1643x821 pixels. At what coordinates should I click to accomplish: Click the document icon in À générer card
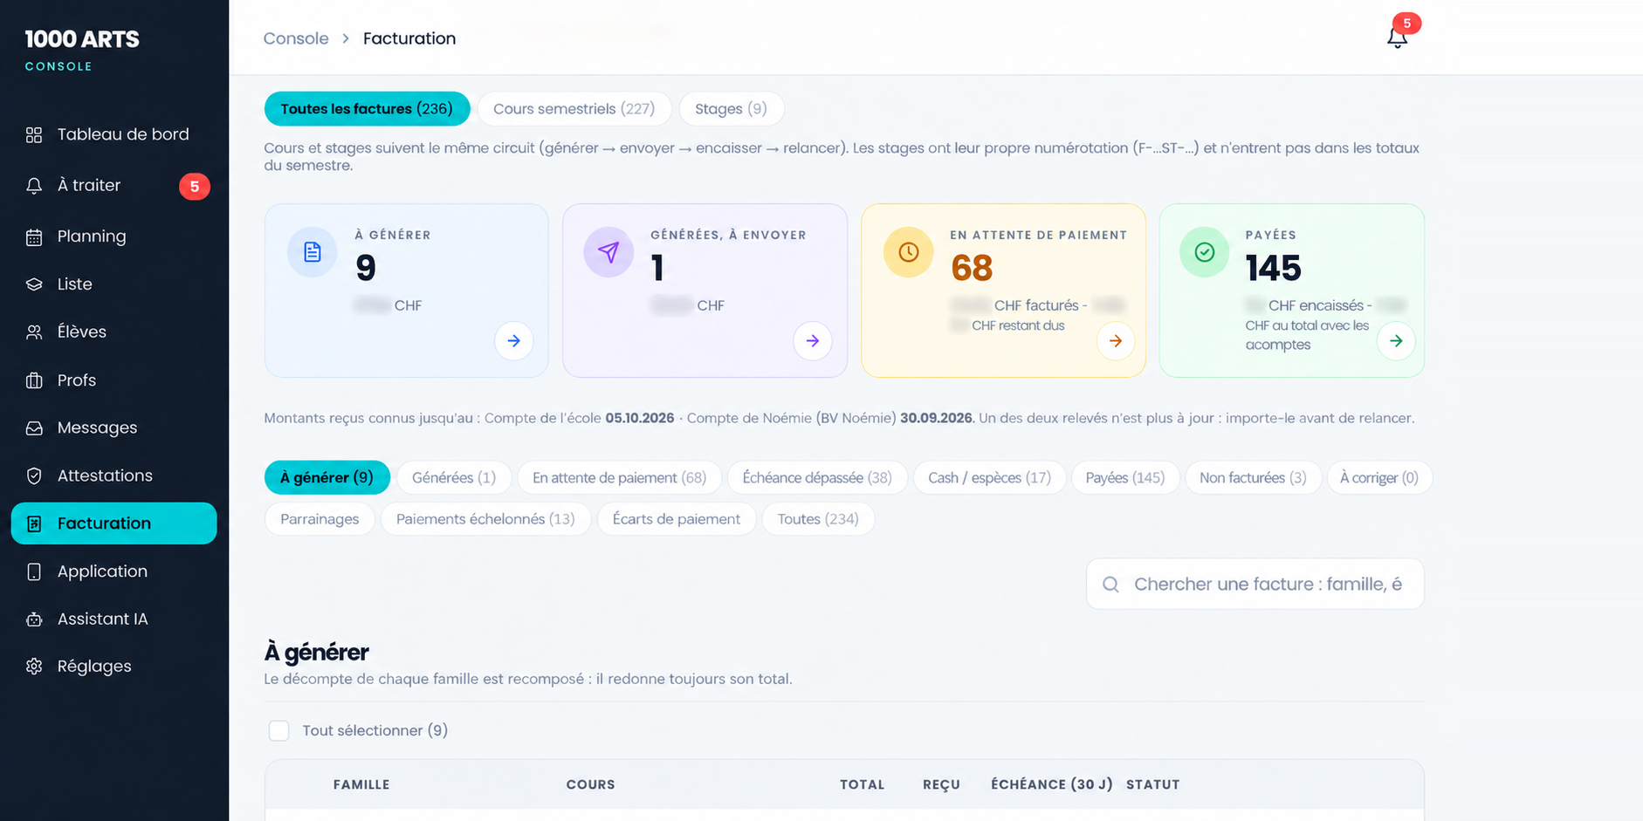pyautogui.click(x=313, y=252)
